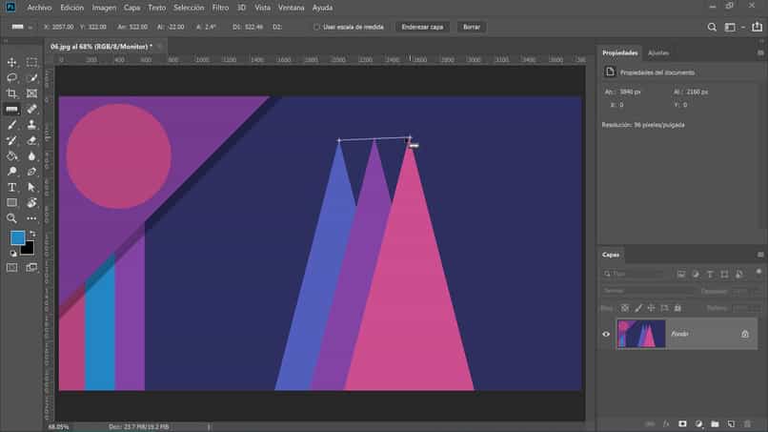The width and height of the screenshot is (768, 432).
Task: Select the Zoom magnifier tool in the toolbox
Action: click(x=11, y=218)
